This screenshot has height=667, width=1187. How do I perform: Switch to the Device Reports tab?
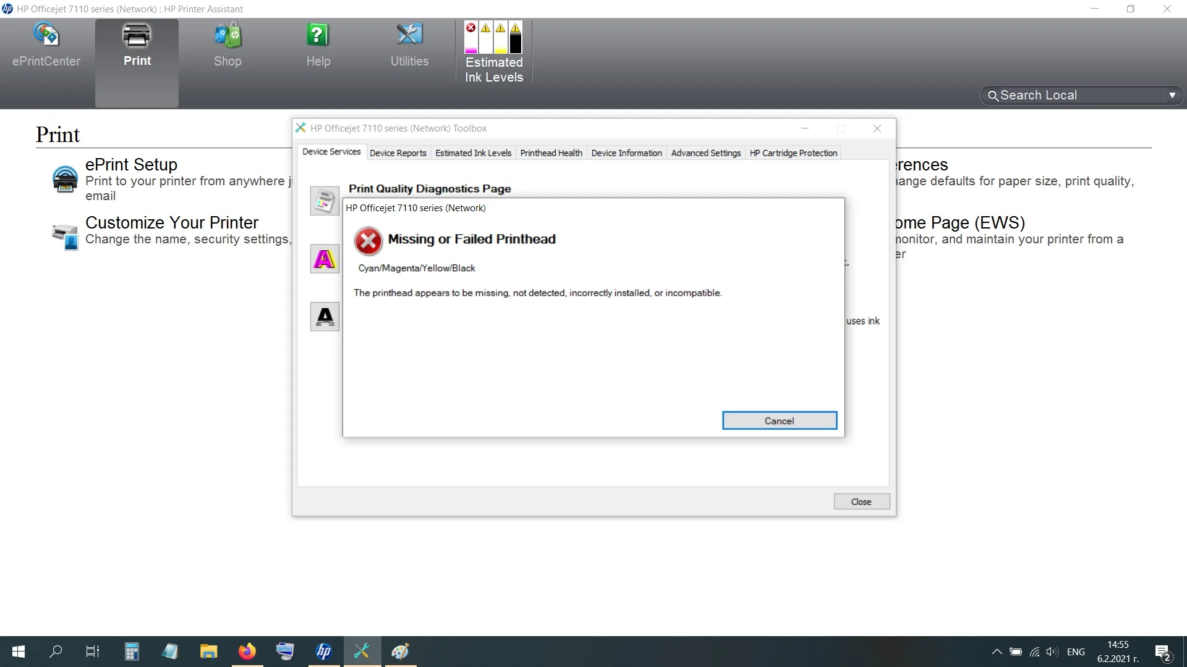[x=398, y=153]
